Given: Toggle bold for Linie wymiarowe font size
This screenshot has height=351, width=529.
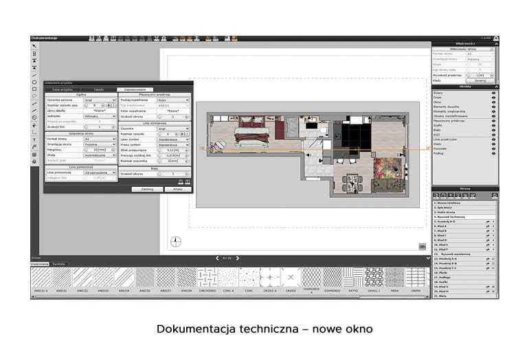Looking at the screenshot, I should click(x=182, y=134).
